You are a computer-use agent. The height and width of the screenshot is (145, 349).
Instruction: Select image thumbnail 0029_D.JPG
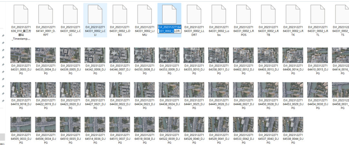pyautogui.click(x=293, y=90)
